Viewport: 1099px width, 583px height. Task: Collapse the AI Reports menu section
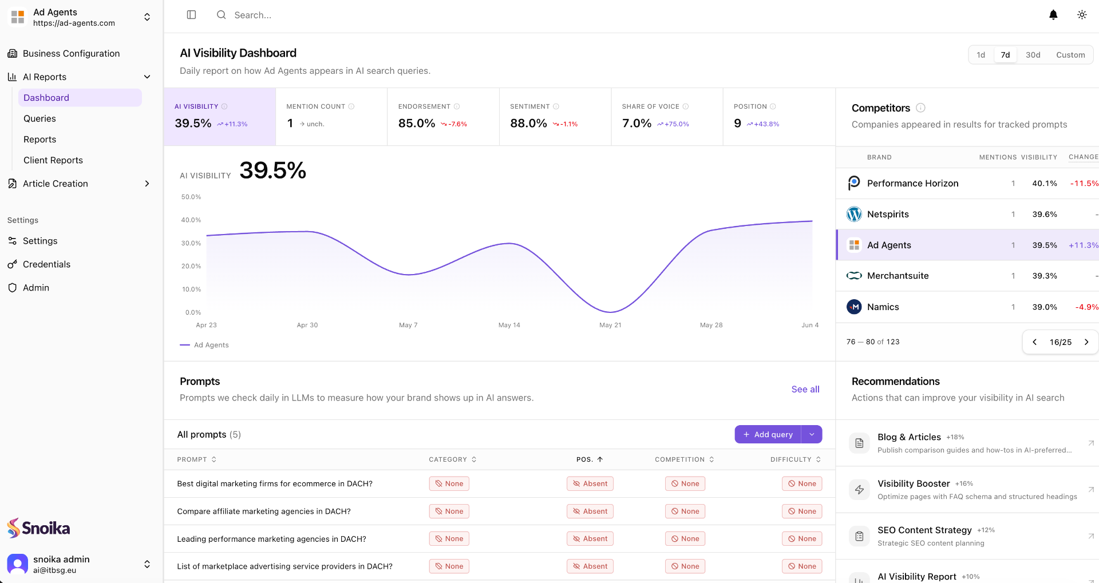147,77
